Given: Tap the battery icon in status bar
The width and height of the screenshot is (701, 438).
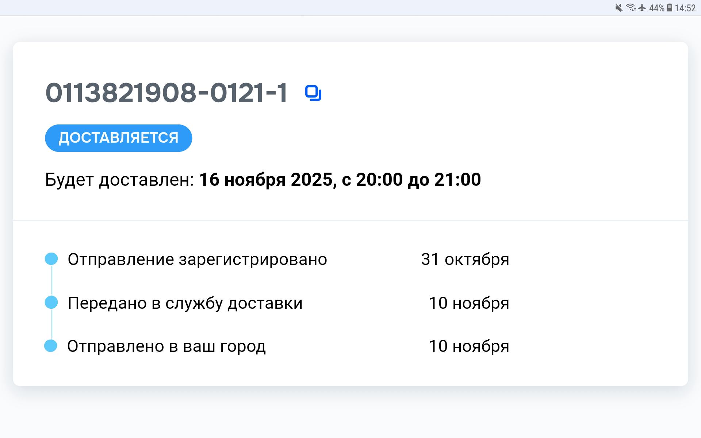Looking at the screenshot, I should 670,8.
